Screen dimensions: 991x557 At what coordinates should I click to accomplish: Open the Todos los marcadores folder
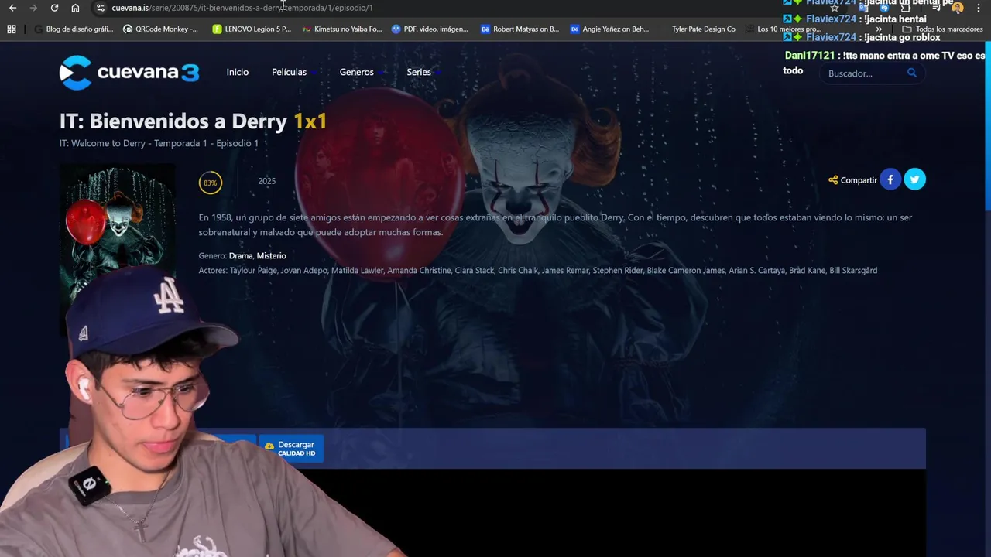tap(942, 29)
